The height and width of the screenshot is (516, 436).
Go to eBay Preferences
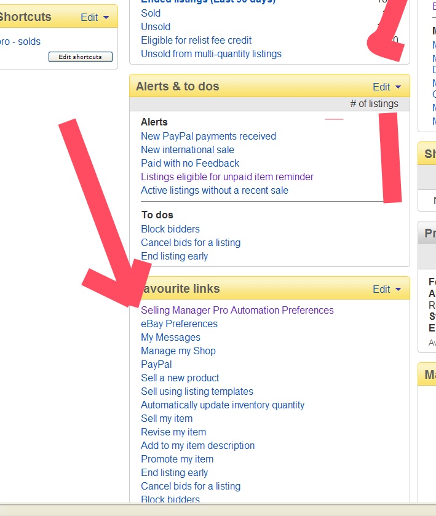[179, 323]
